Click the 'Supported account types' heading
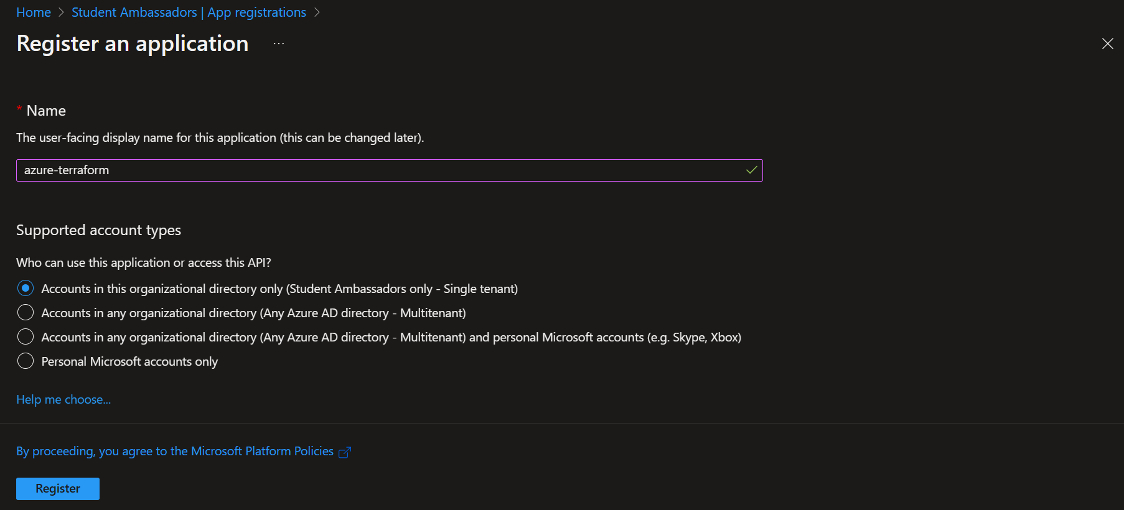Screen dimensions: 1124x510 [x=98, y=230]
